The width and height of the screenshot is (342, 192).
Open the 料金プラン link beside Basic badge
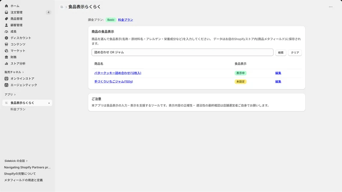tap(126, 20)
